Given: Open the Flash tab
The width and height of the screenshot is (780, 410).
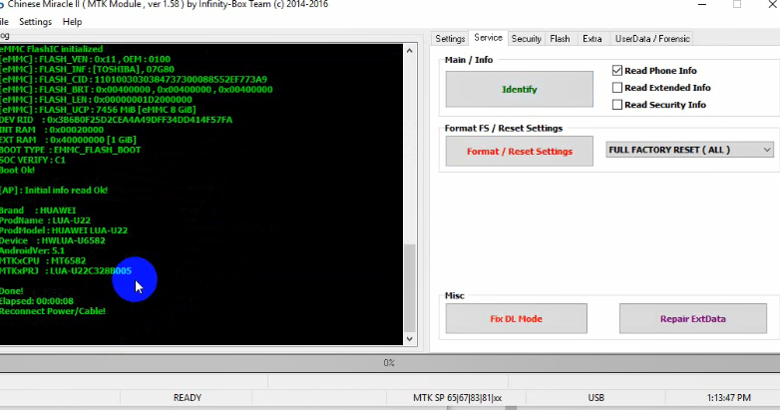Looking at the screenshot, I should pos(560,38).
